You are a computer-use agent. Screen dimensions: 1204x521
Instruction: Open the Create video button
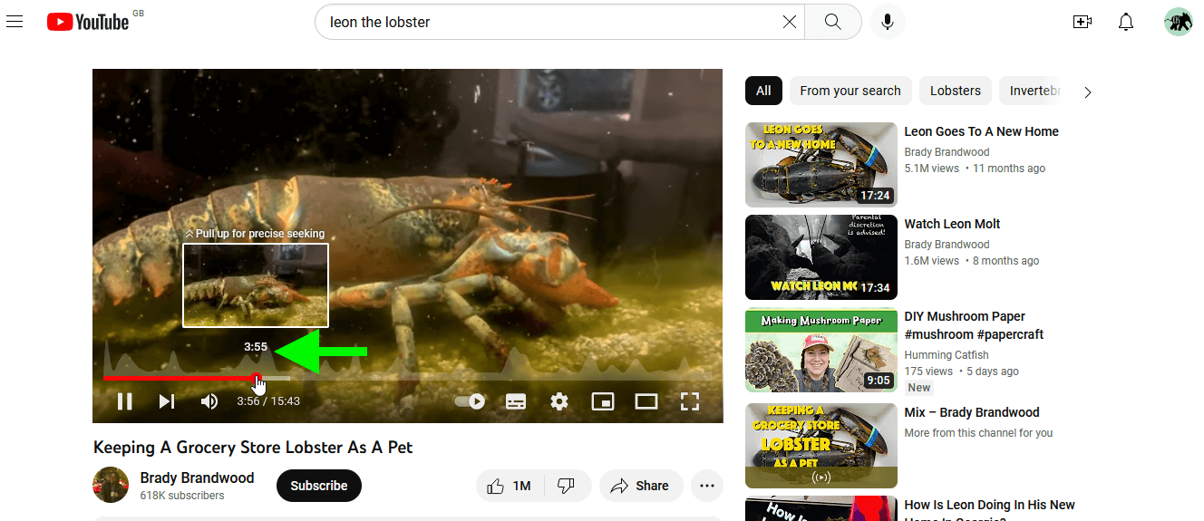(x=1083, y=22)
